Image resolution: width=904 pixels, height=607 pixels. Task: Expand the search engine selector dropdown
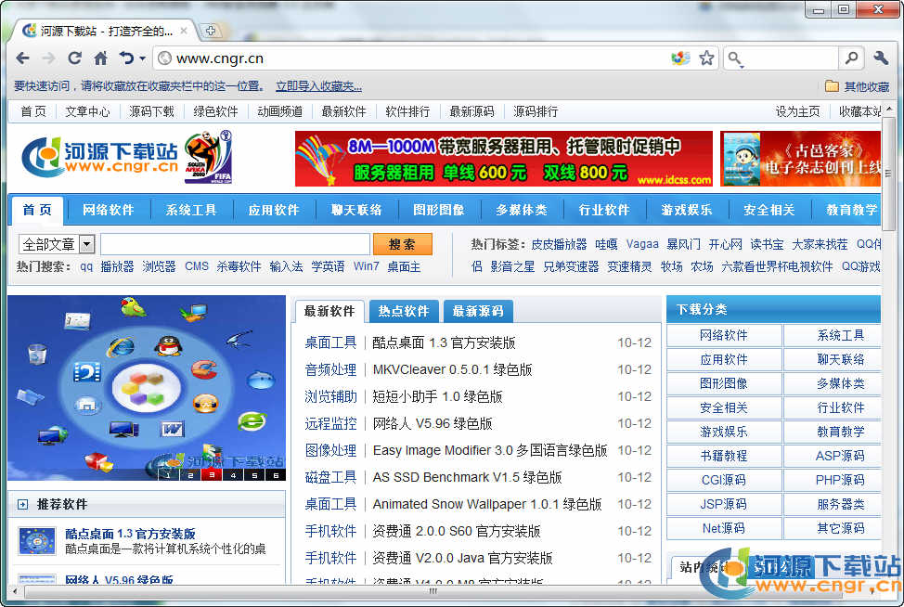click(737, 59)
